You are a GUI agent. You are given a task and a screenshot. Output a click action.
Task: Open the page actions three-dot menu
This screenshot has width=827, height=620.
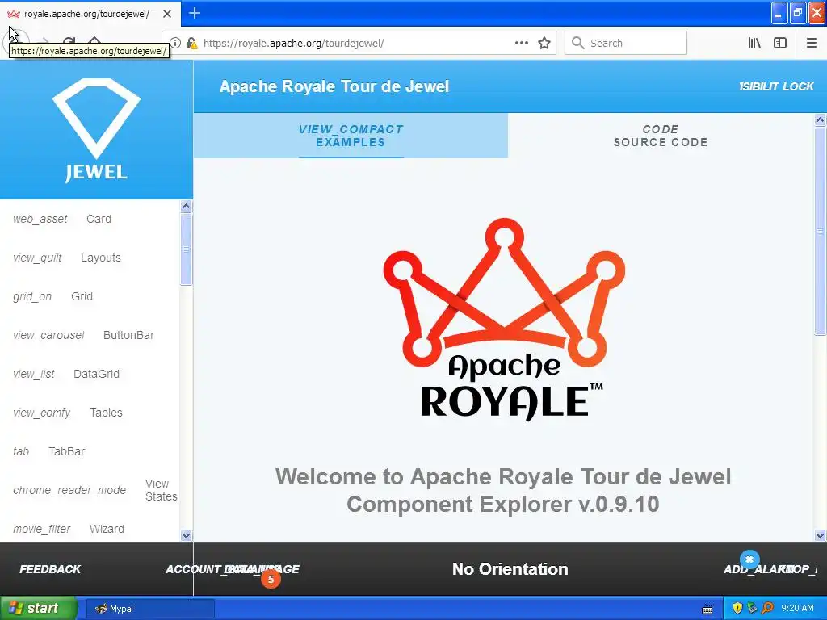pos(522,43)
